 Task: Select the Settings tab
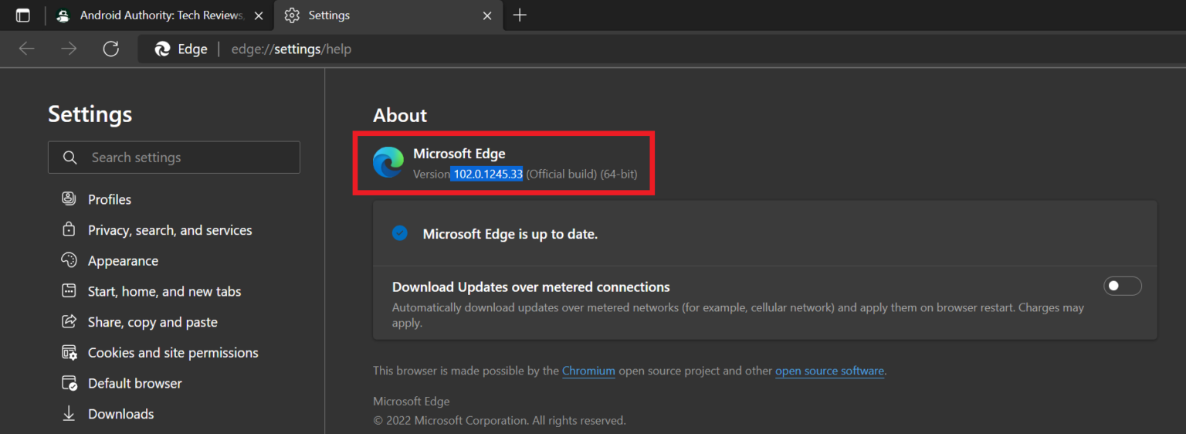click(x=388, y=15)
